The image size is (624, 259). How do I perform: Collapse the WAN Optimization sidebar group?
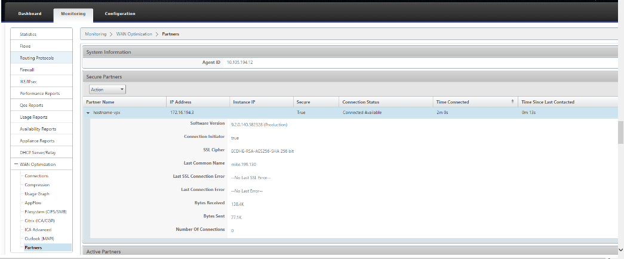point(16,164)
